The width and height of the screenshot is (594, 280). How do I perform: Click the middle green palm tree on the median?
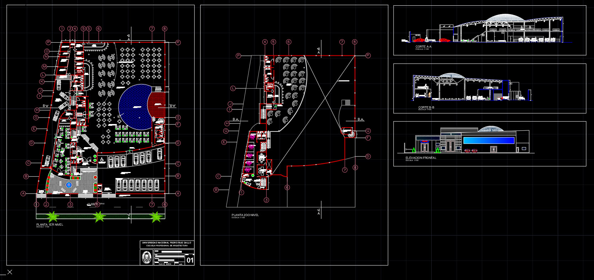pyautogui.click(x=99, y=216)
